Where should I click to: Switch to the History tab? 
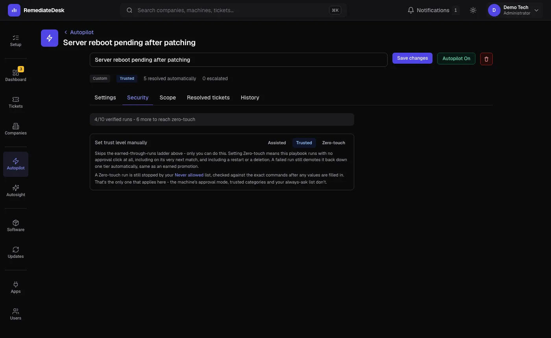tap(250, 97)
